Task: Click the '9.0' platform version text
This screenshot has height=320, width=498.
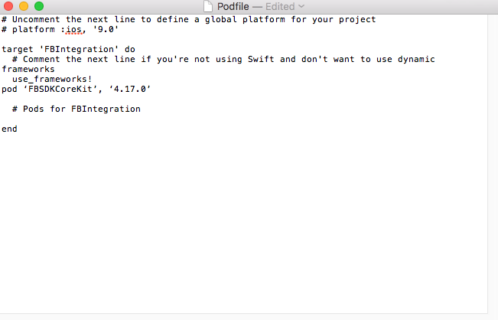Action: coord(106,29)
